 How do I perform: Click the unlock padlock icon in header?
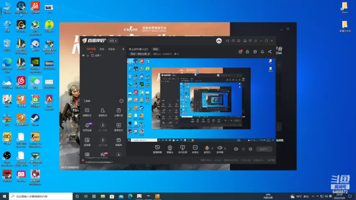click(x=247, y=52)
